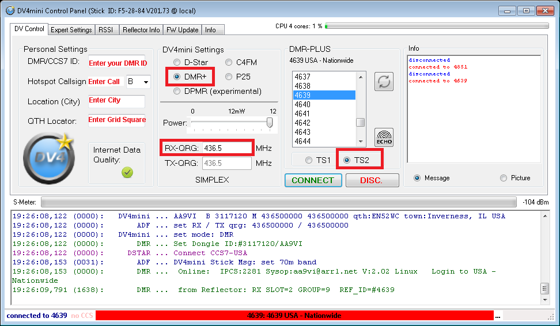Select reflector 4644 in the list
This screenshot has height=326, width=560.
(324, 141)
